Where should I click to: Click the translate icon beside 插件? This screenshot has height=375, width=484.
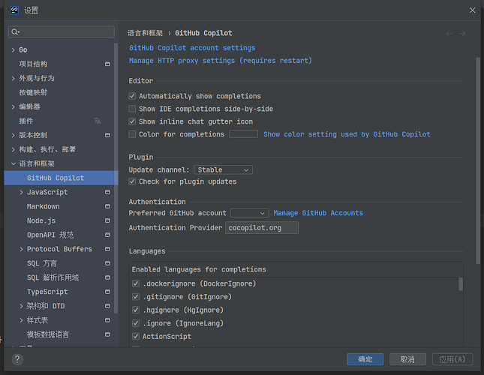pos(98,121)
